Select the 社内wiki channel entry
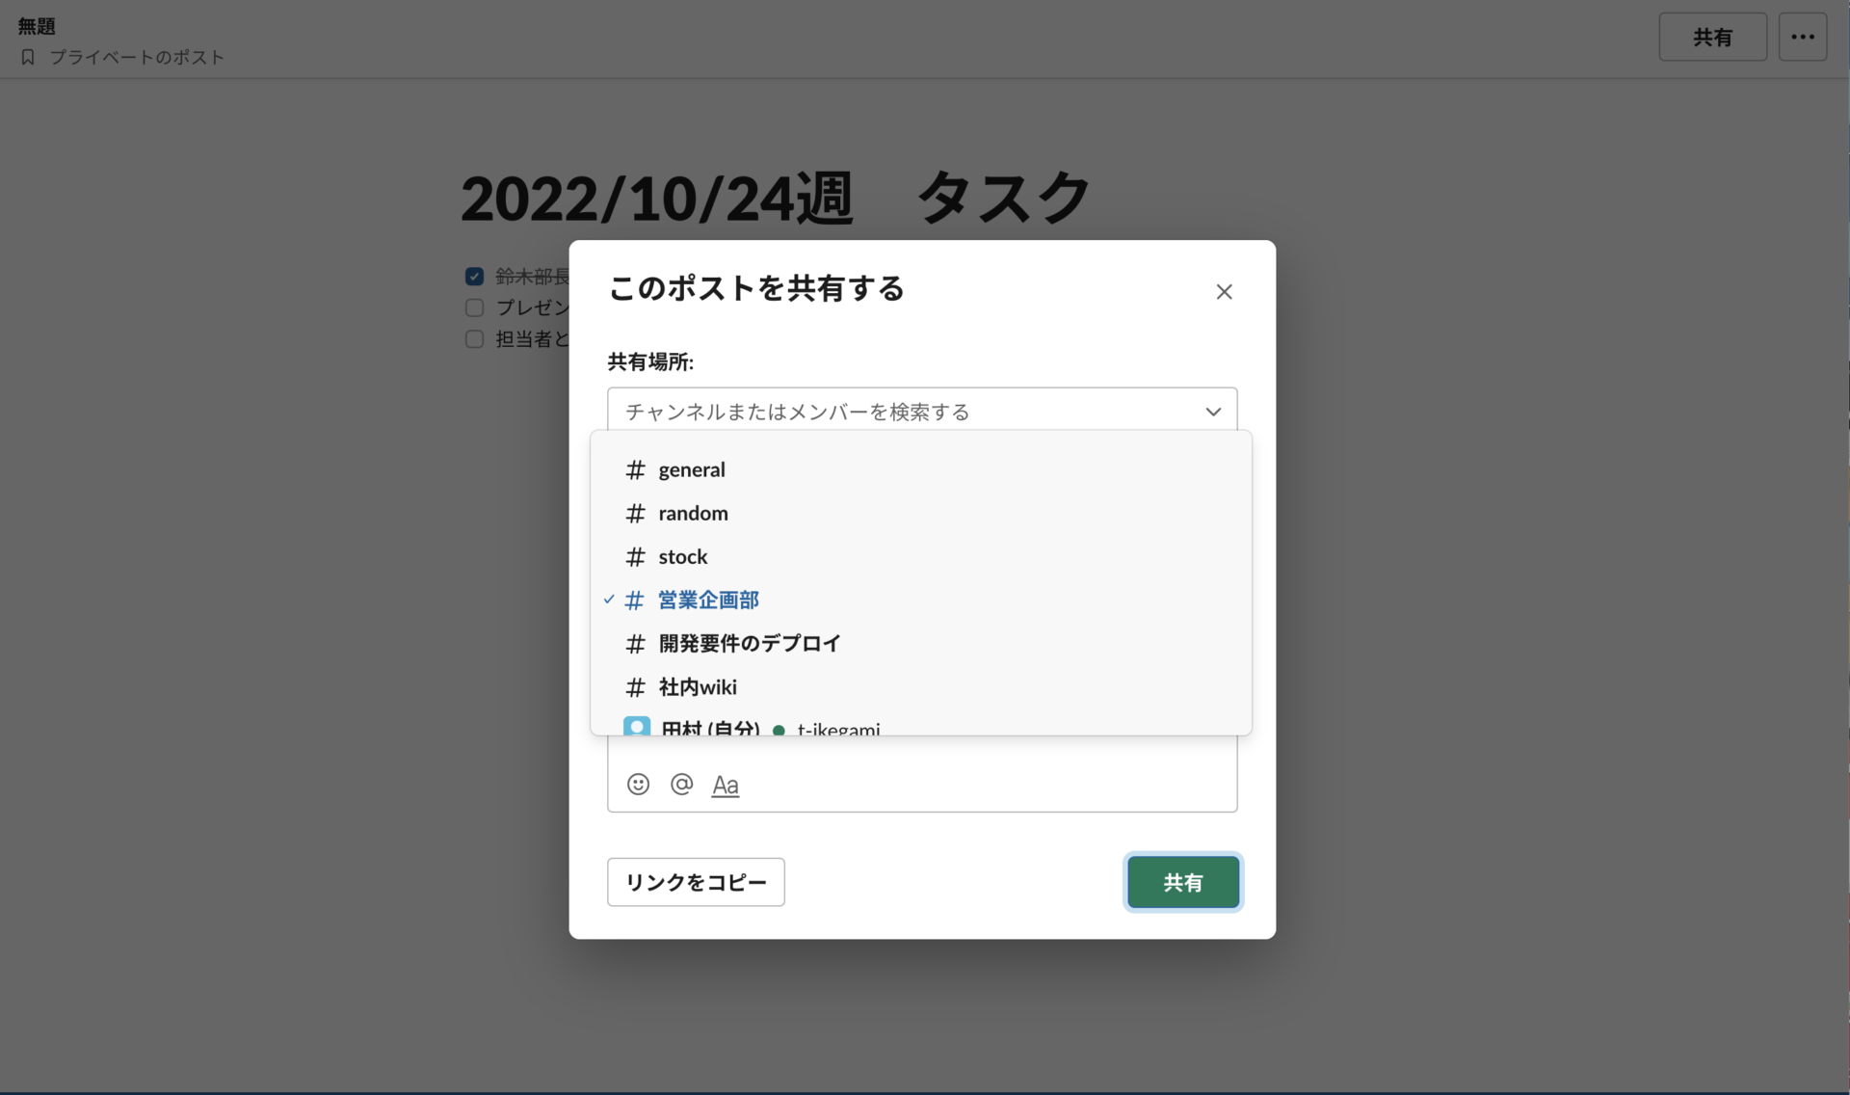Image resolution: width=1850 pixels, height=1095 pixels. [x=697, y=686]
